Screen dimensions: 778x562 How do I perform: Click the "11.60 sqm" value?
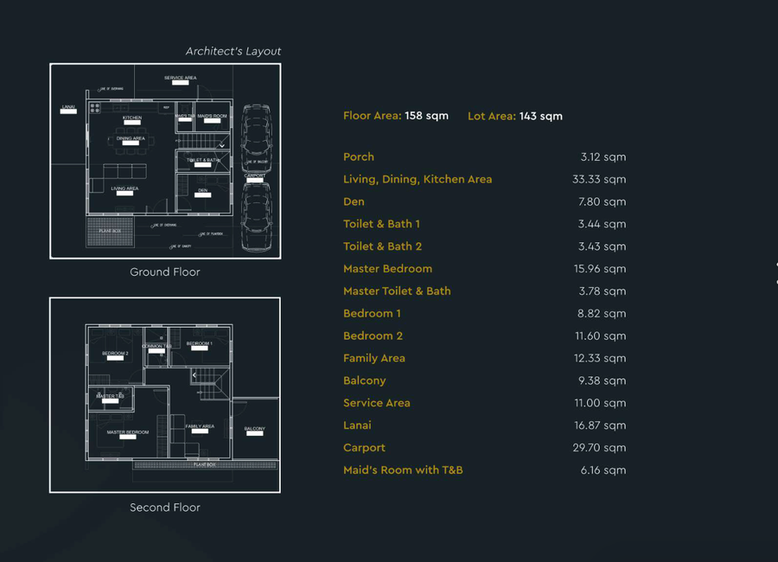(601, 335)
